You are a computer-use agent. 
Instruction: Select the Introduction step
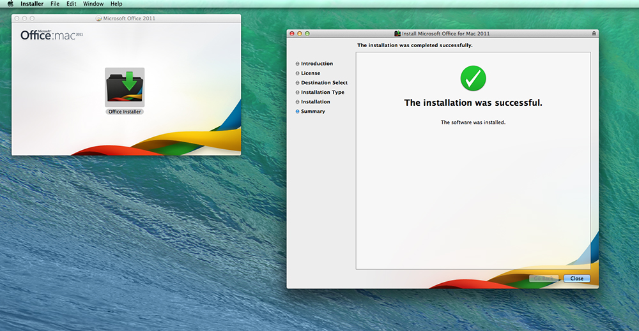(x=317, y=64)
